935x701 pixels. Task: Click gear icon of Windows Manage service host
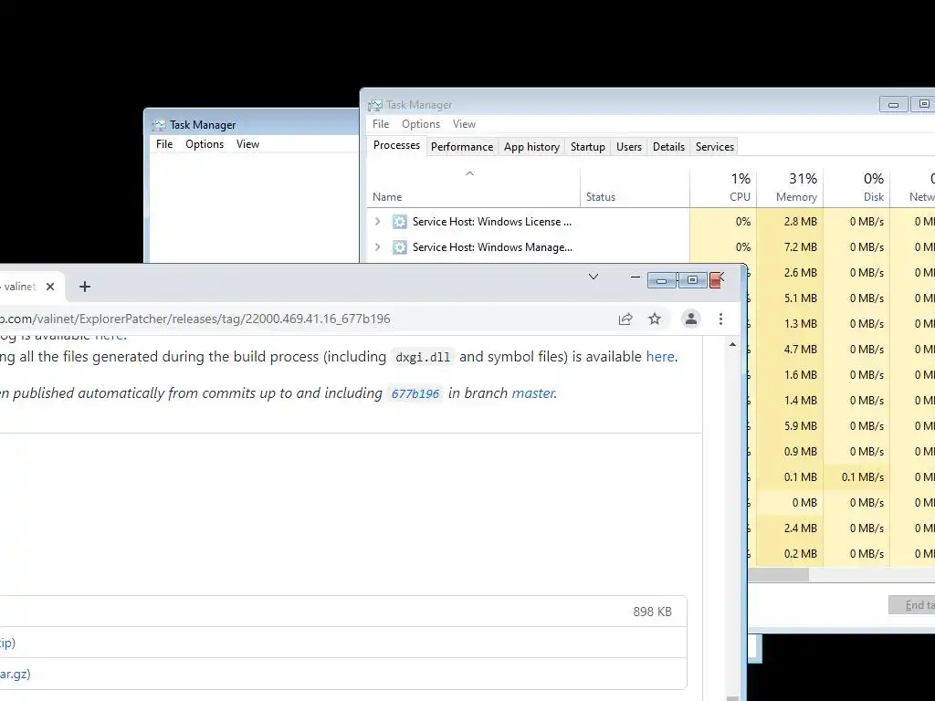(x=400, y=247)
